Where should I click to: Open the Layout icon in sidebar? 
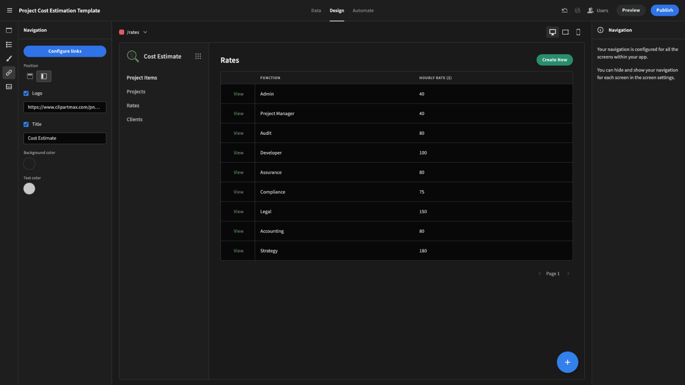tap(9, 87)
